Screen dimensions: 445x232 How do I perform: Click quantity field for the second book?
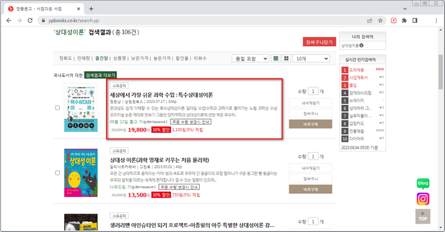(x=313, y=156)
